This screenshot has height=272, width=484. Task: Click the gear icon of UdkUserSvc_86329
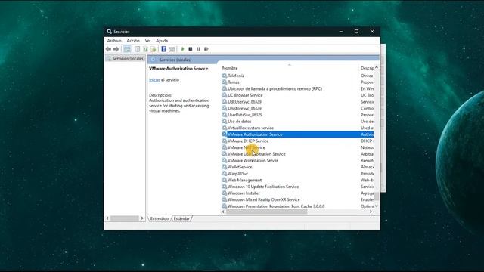(225, 101)
